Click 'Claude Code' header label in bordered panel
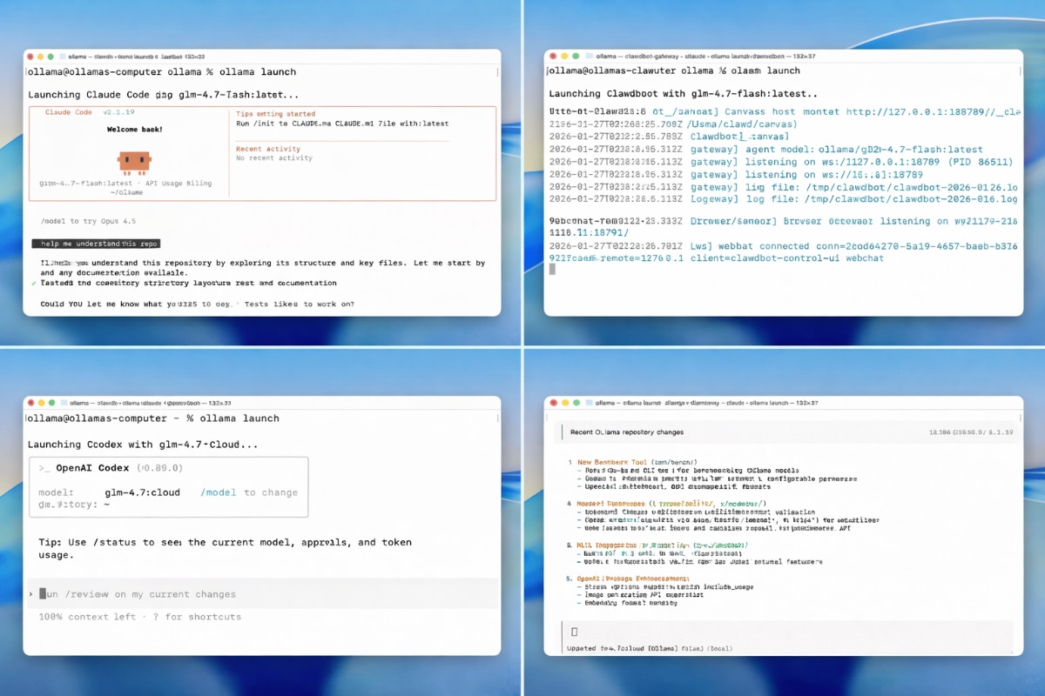 point(69,112)
